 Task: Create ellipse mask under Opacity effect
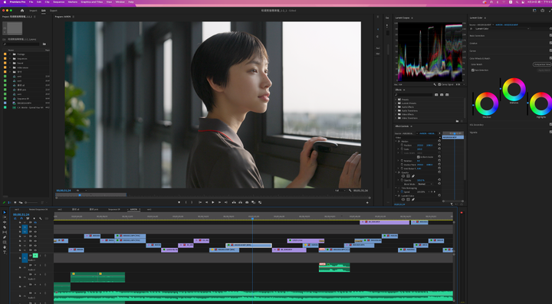tap(403, 176)
